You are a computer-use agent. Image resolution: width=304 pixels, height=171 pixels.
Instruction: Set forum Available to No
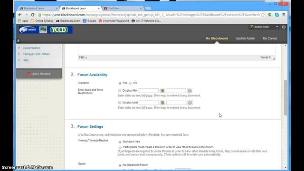tap(131, 83)
